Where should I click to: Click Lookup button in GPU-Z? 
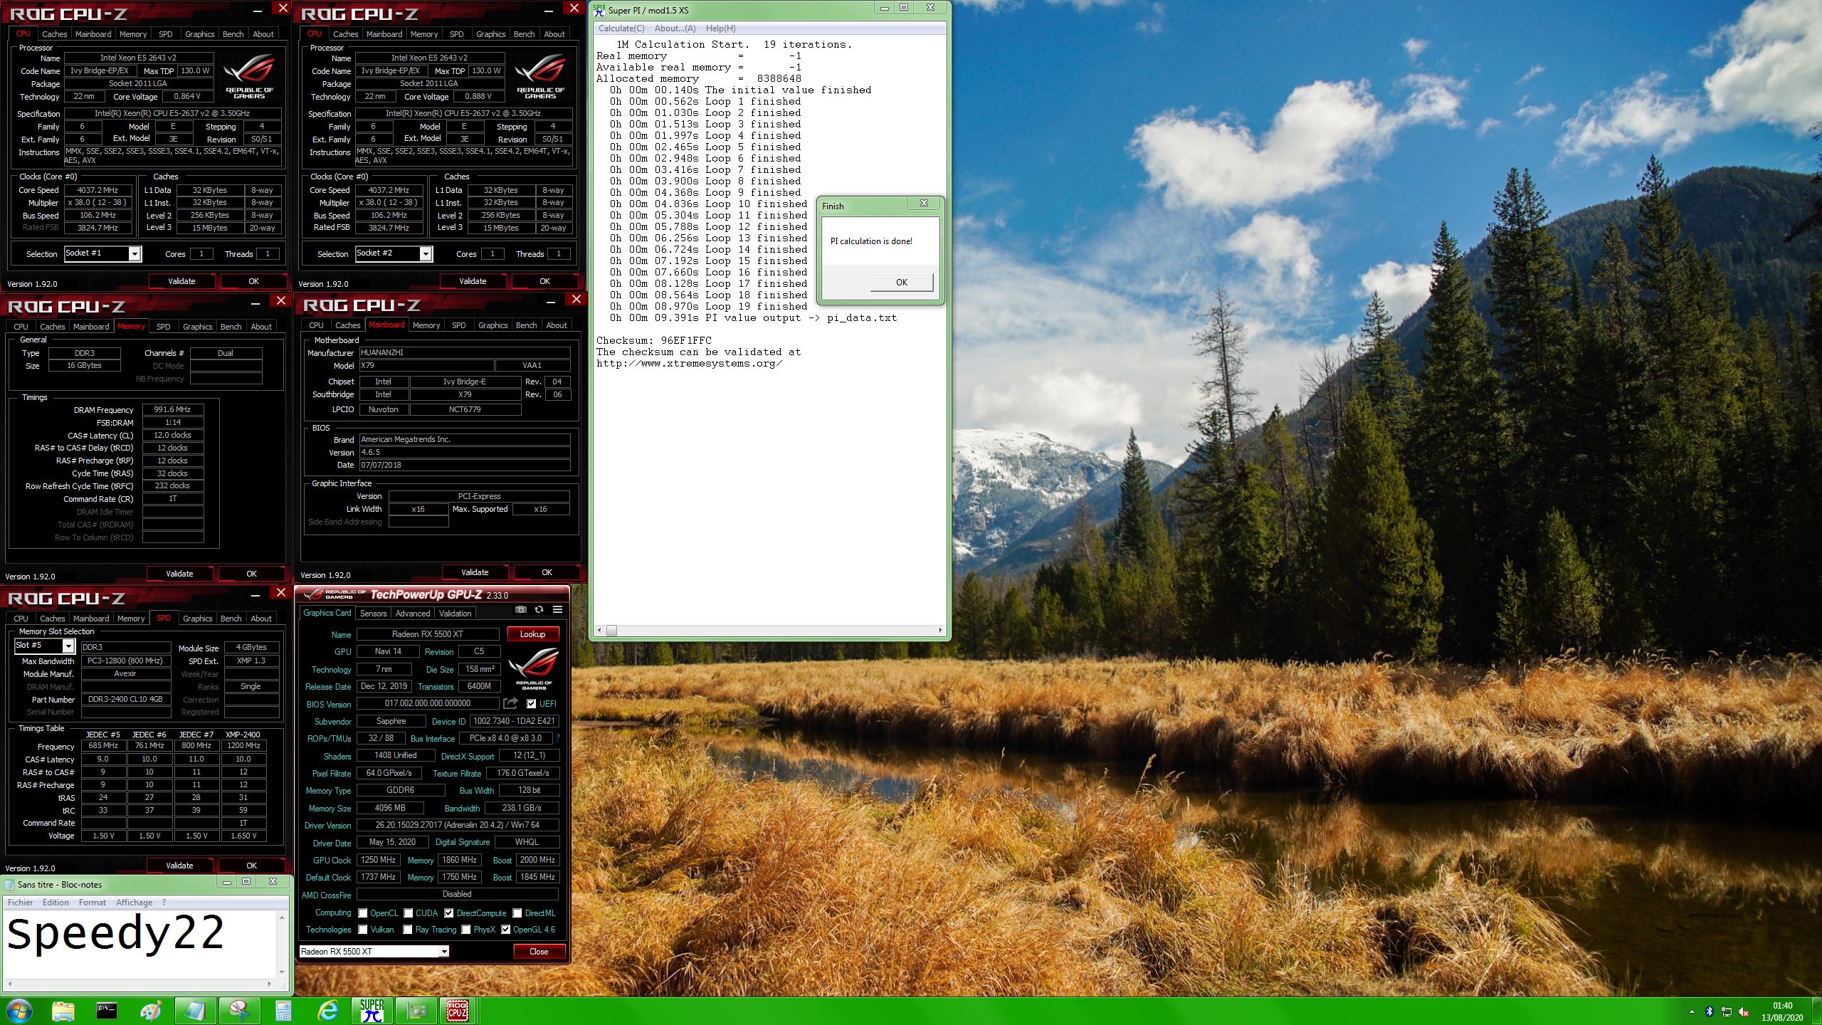532,634
